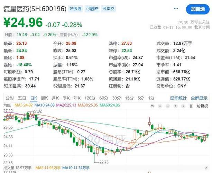Image resolution: width=212 pixels, height=173 pixels.
Task: Click the chart reset undo arrow icon
Action: pos(152,106)
